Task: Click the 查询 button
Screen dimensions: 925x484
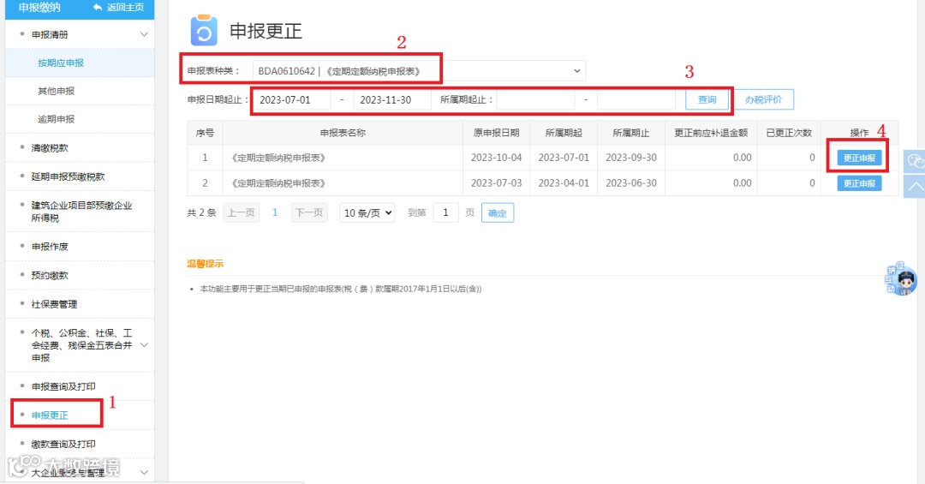Action: (x=707, y=99)
